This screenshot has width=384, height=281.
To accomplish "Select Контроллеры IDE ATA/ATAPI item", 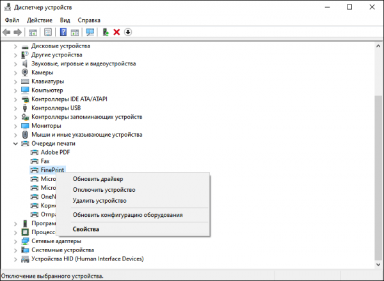I will (x=69, y=99).
